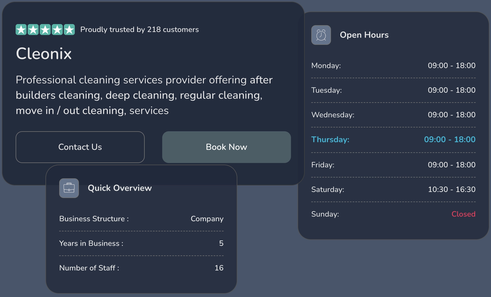Click the alarm clock Open Hours icon

[321, 35]
